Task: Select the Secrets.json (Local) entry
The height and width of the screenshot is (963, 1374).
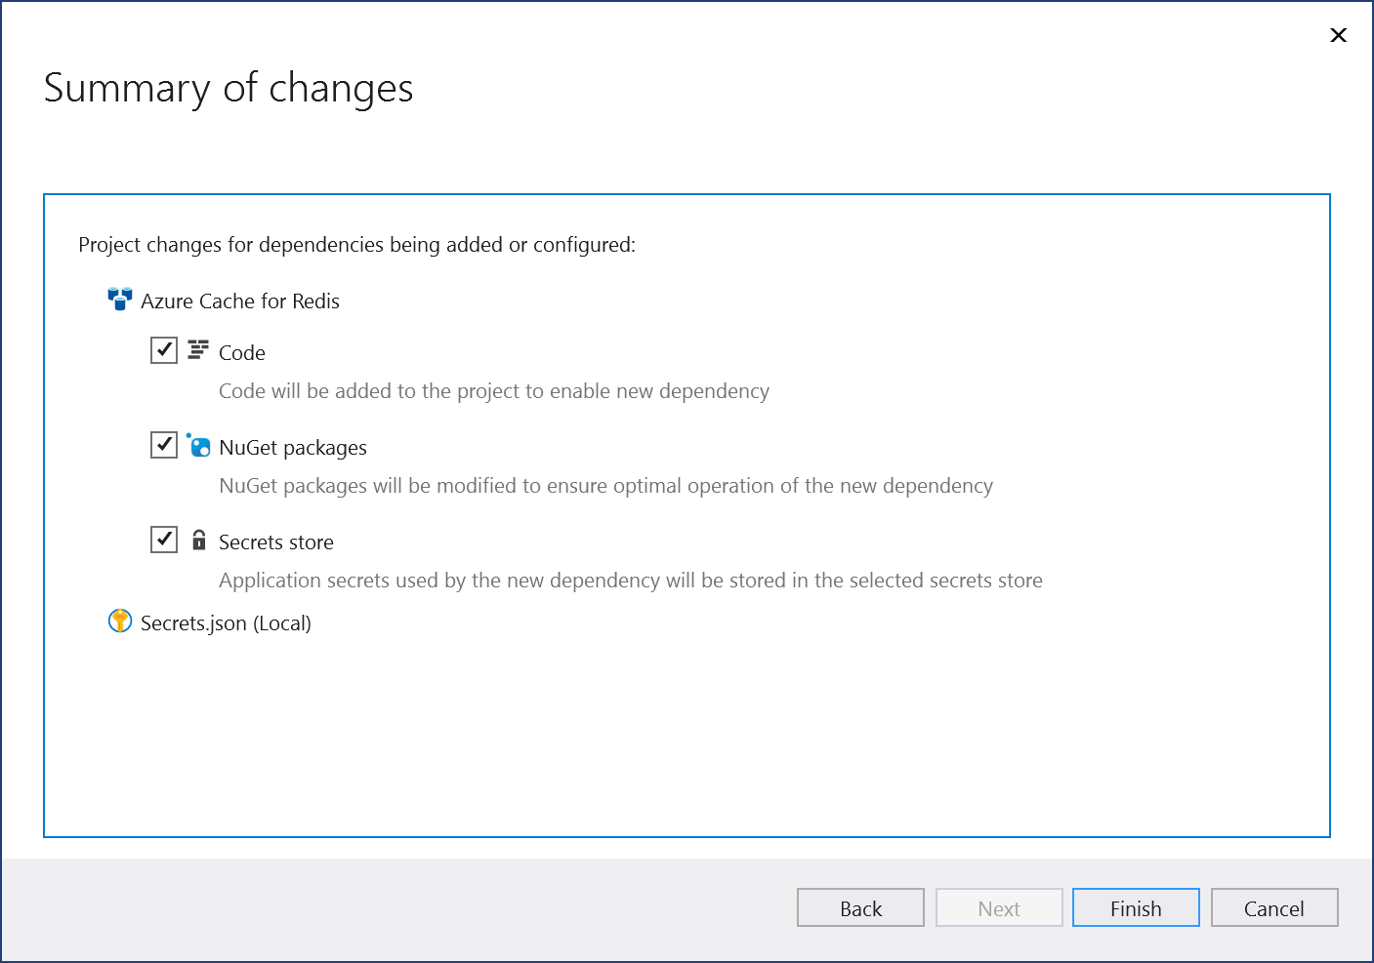Action: tap(226, 622)
